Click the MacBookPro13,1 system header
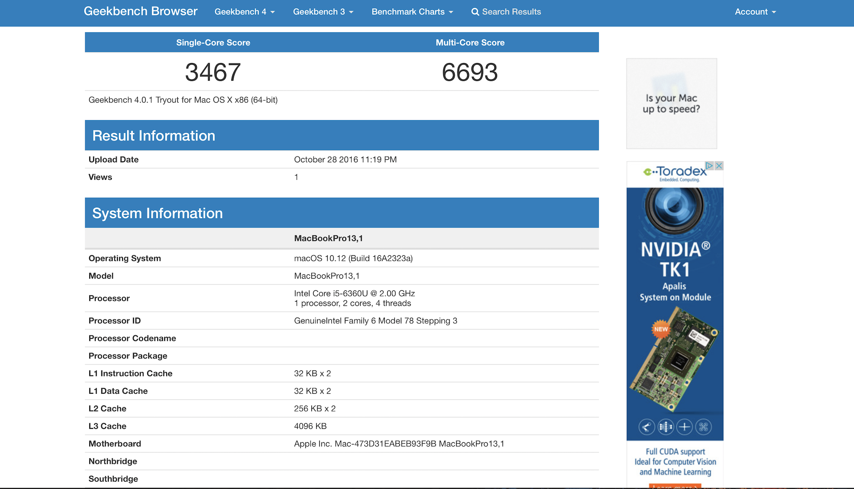Screen dimensions: 854x489 328,238
